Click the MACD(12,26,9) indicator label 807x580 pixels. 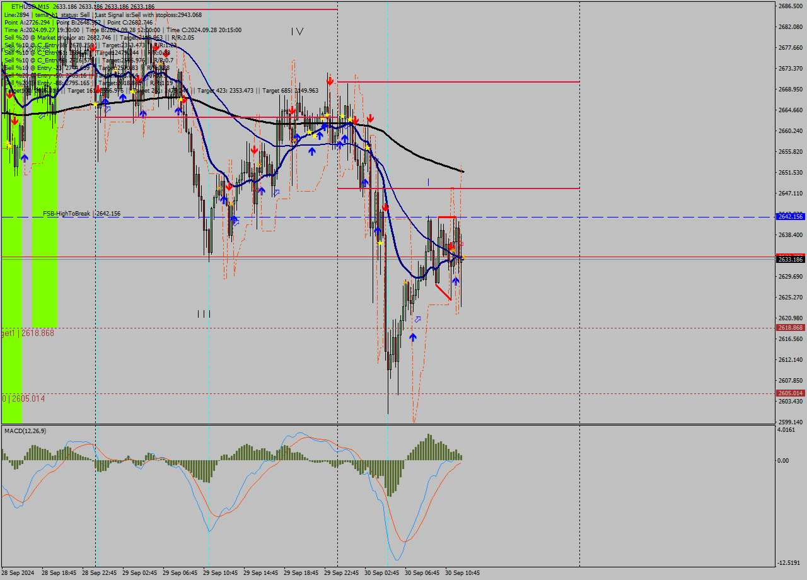coord(26,431)
